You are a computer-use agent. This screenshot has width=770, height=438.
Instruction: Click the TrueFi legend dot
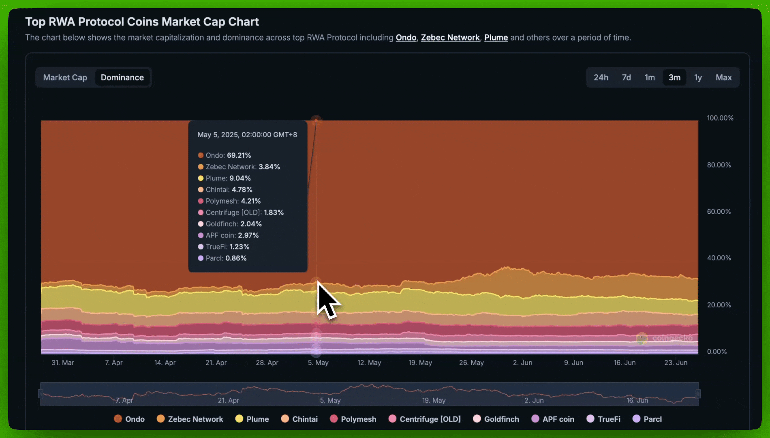pos(590,419)
